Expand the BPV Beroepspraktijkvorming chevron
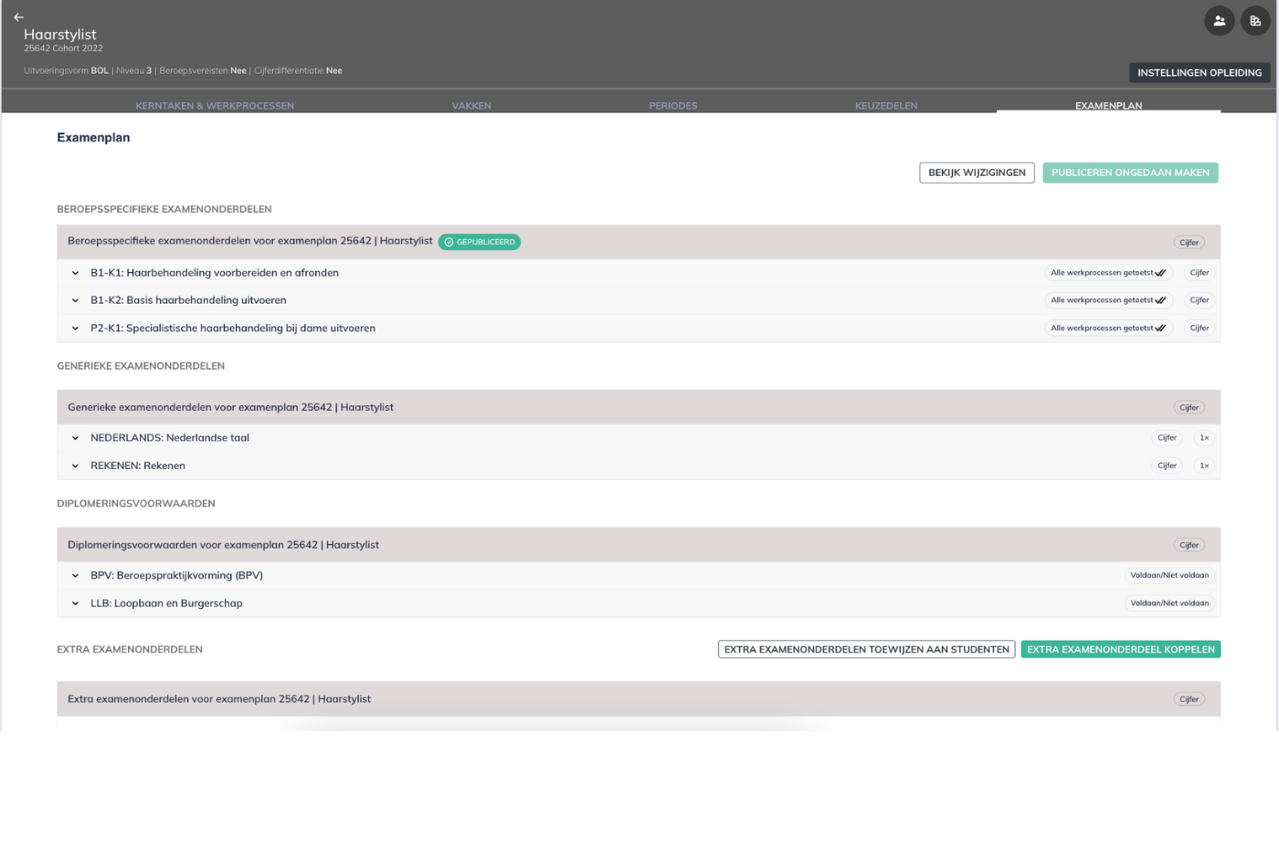Screen dimensions: 1279x858 point(75,576)
